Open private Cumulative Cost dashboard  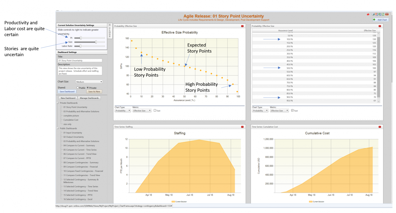coord(72,120)
